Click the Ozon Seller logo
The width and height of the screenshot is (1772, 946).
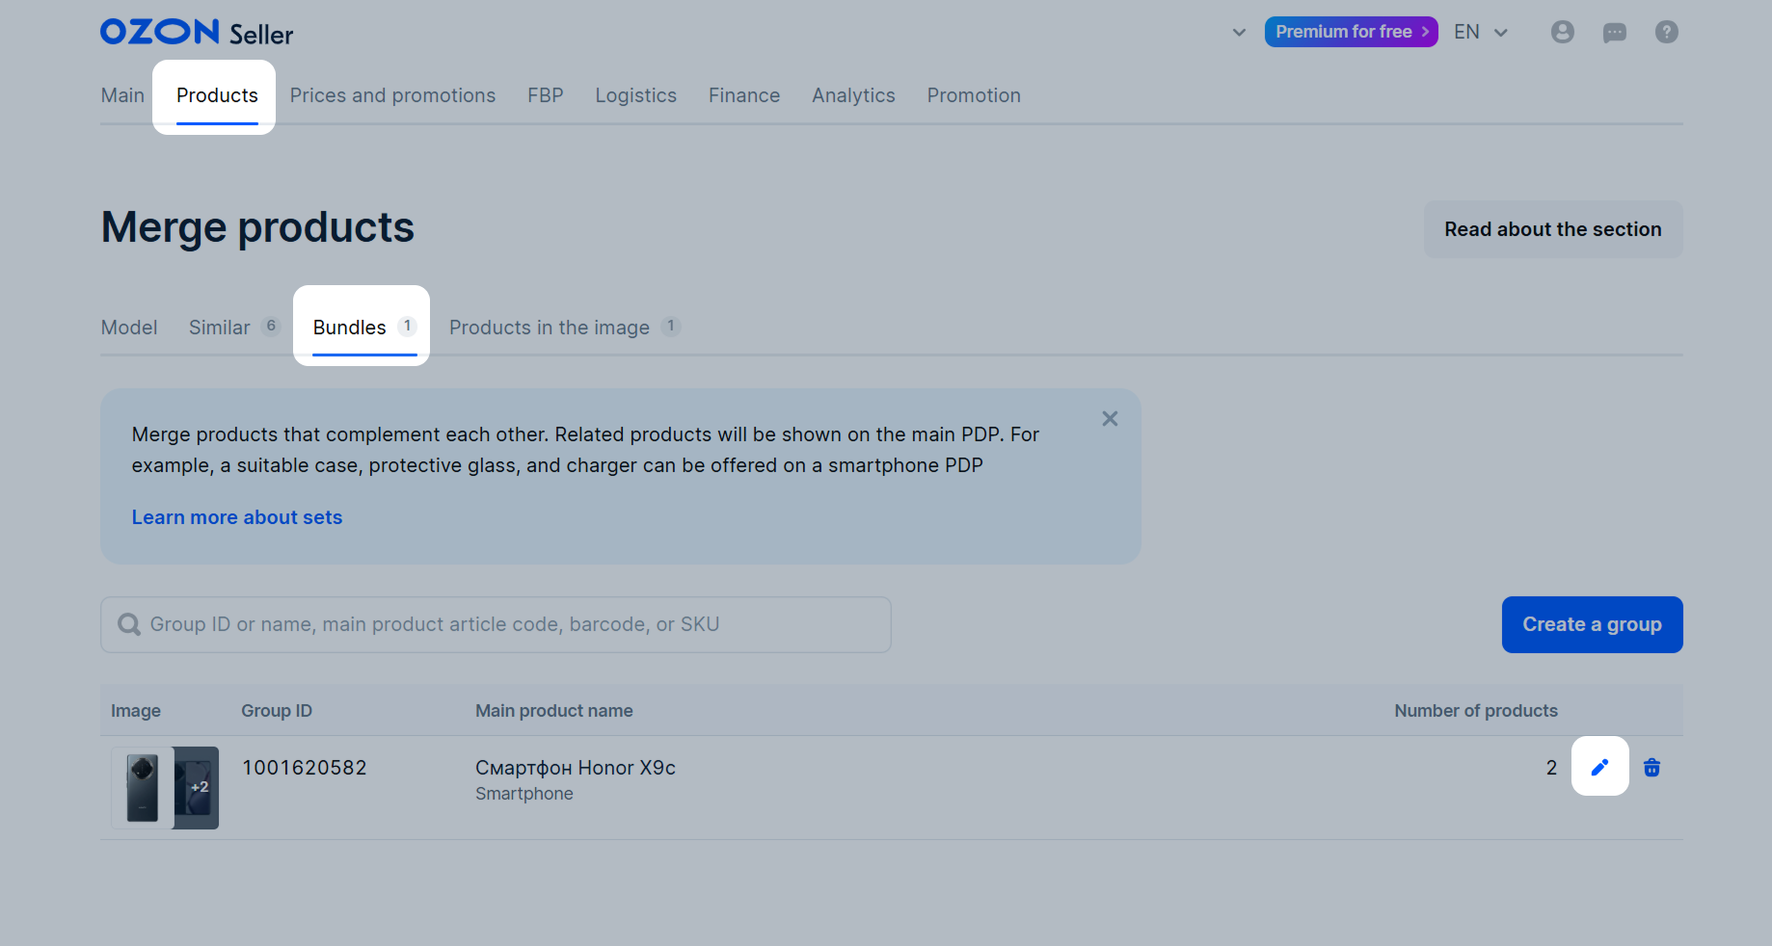coord(197,33)
